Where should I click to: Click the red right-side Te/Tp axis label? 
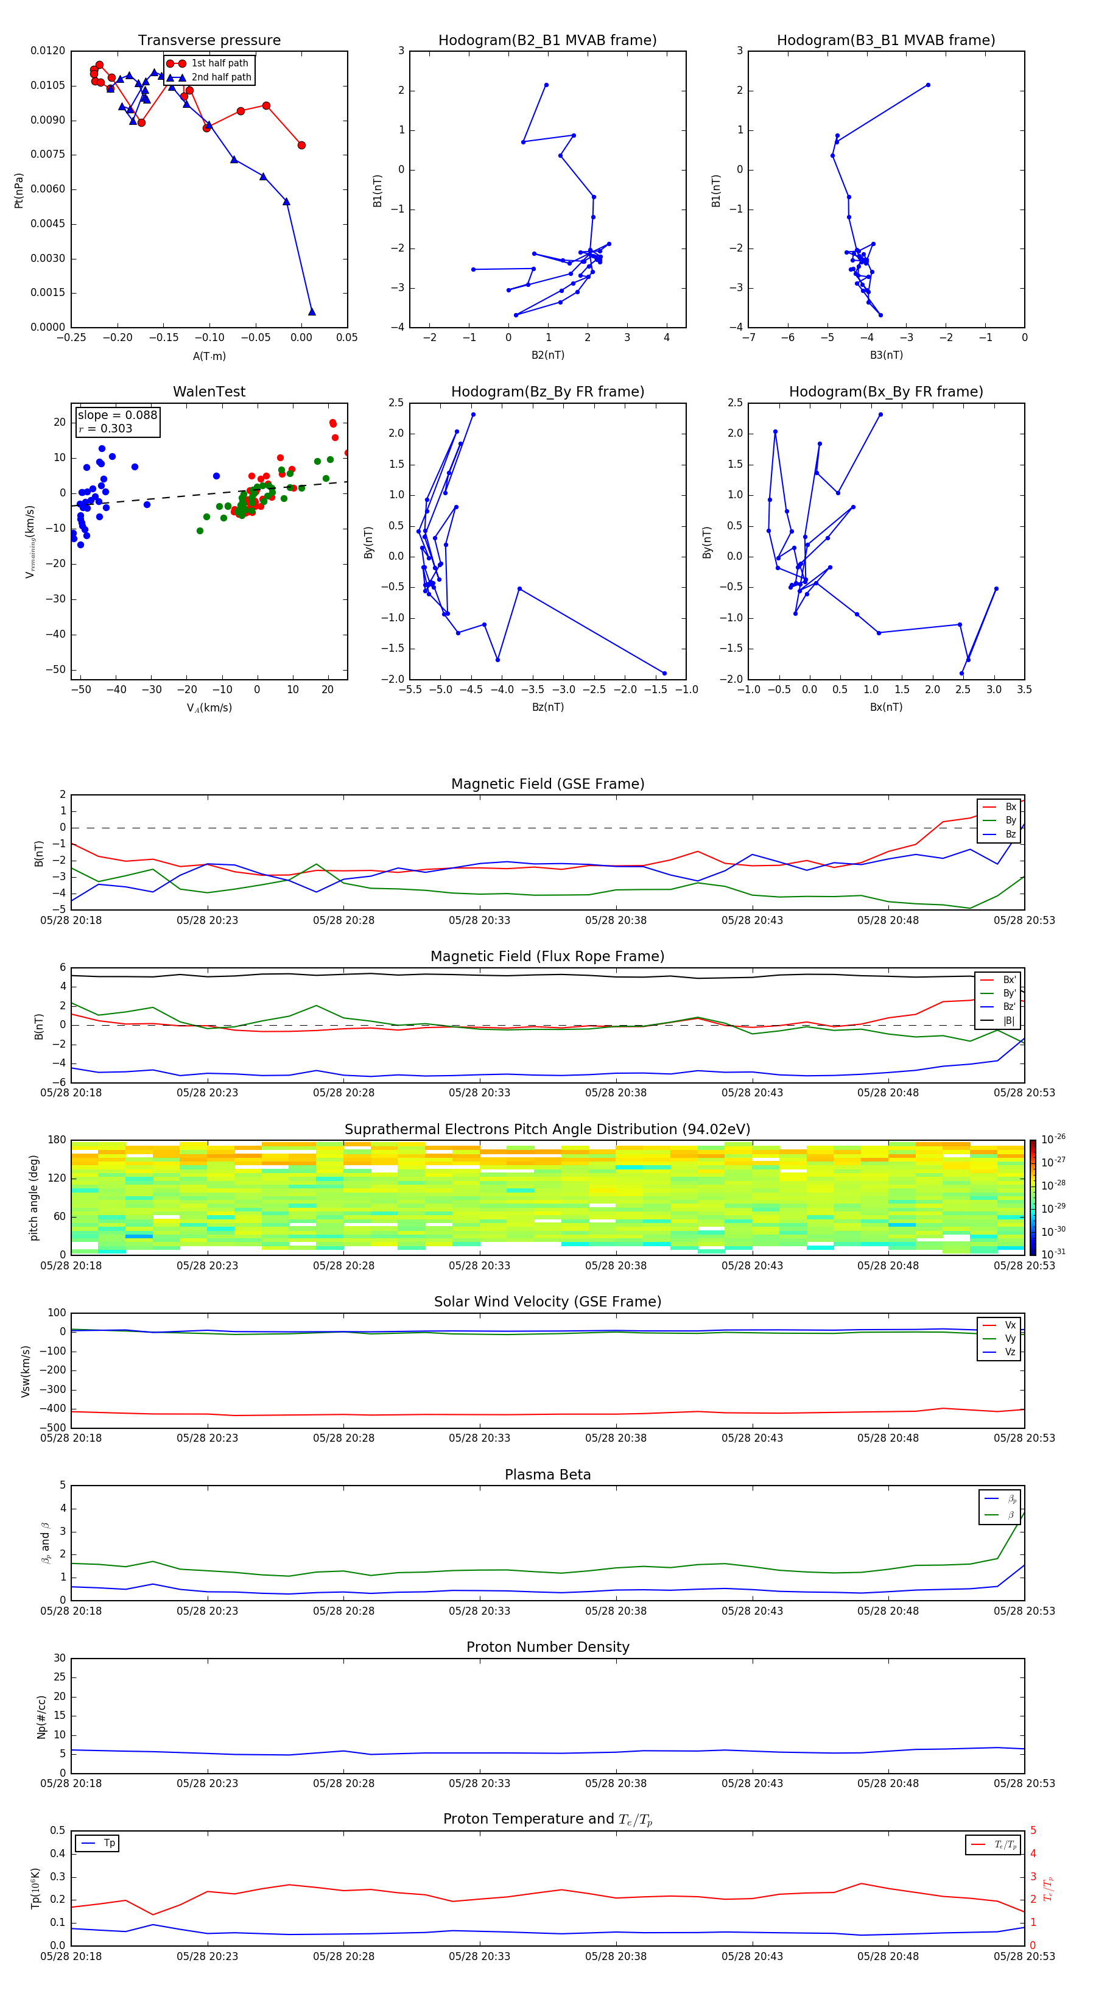[1049, 1888]
